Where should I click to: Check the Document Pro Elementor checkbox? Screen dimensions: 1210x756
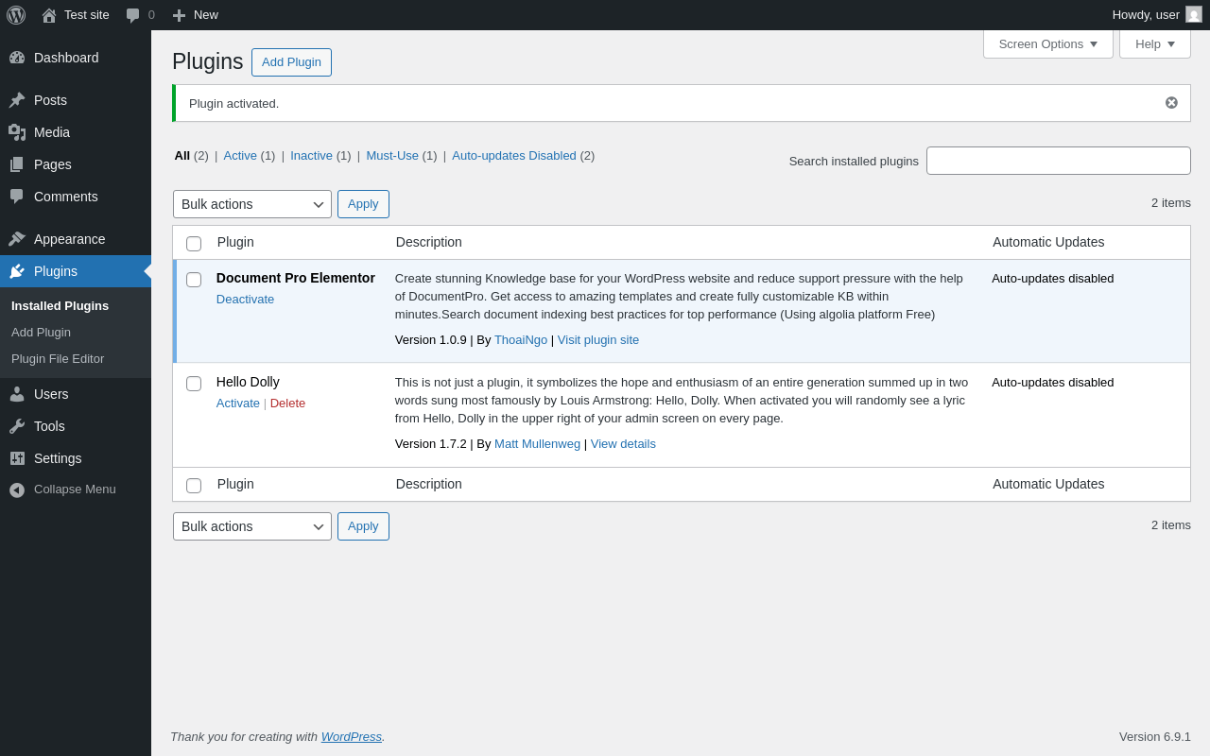194,280
